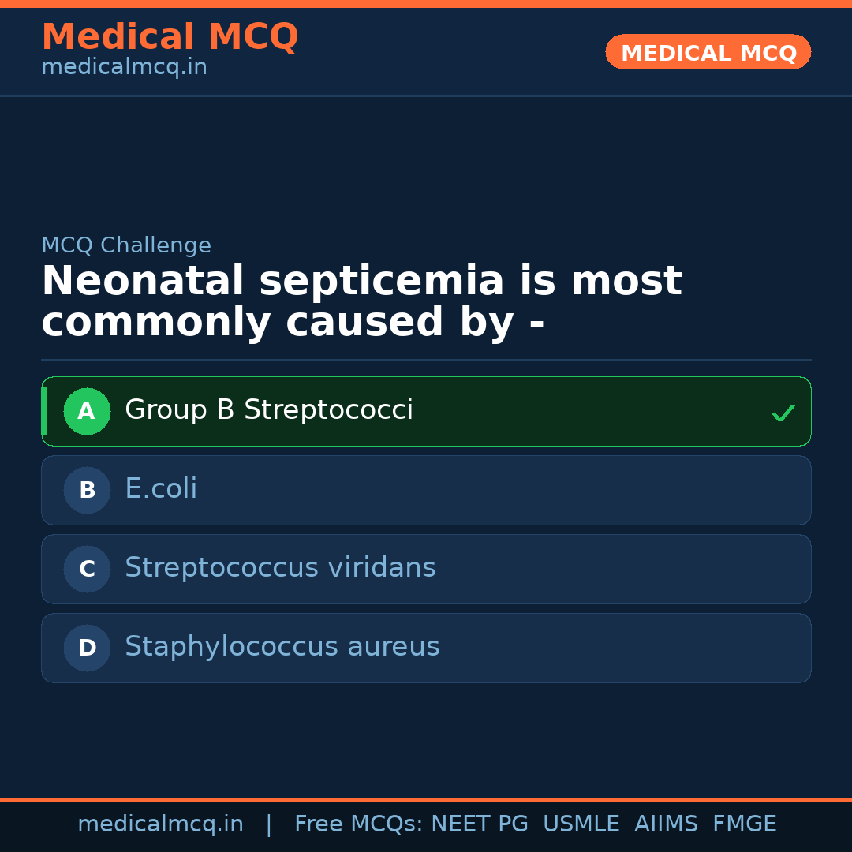Select "FMGE" in the footer
This screenshot has width=852, height=852.
tap(744, 824)
